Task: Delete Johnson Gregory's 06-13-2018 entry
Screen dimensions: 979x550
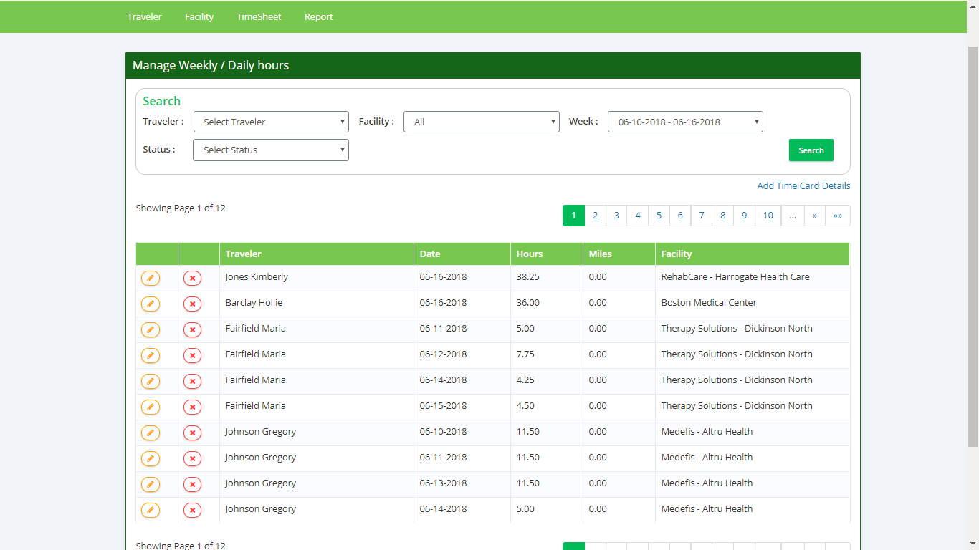Action: coord(192,484)
